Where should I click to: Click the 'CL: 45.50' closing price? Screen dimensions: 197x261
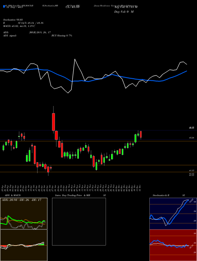pyautogui.click(x=72, y=7)
